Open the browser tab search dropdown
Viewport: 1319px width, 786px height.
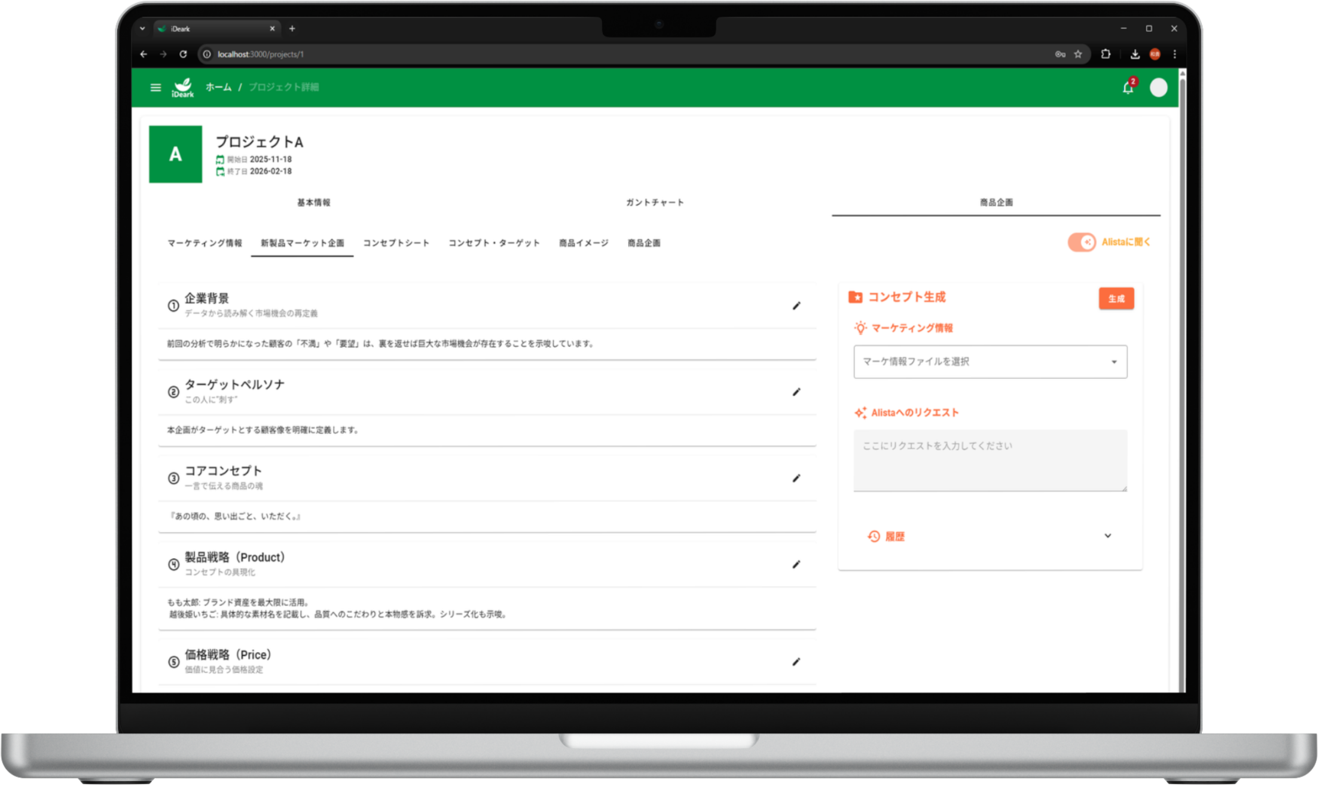coord(142,29)
